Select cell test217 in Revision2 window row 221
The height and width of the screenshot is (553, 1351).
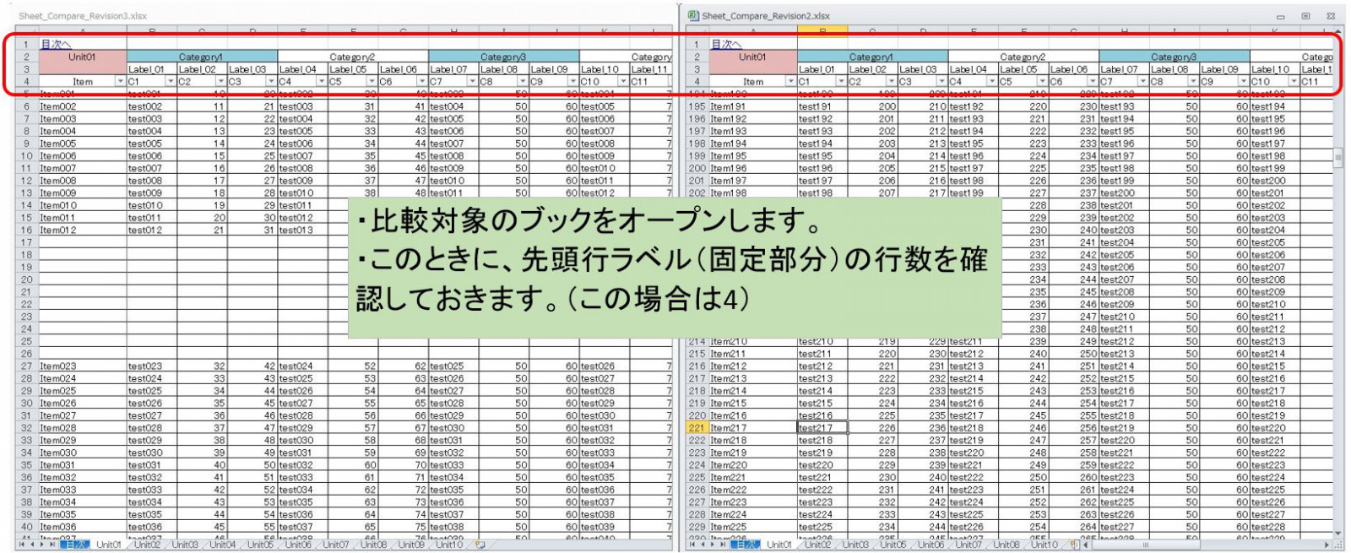point(822,428)
